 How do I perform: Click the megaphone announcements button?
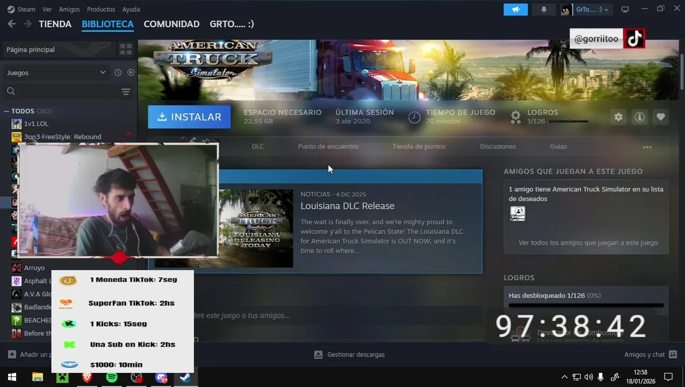pos(516,9)
